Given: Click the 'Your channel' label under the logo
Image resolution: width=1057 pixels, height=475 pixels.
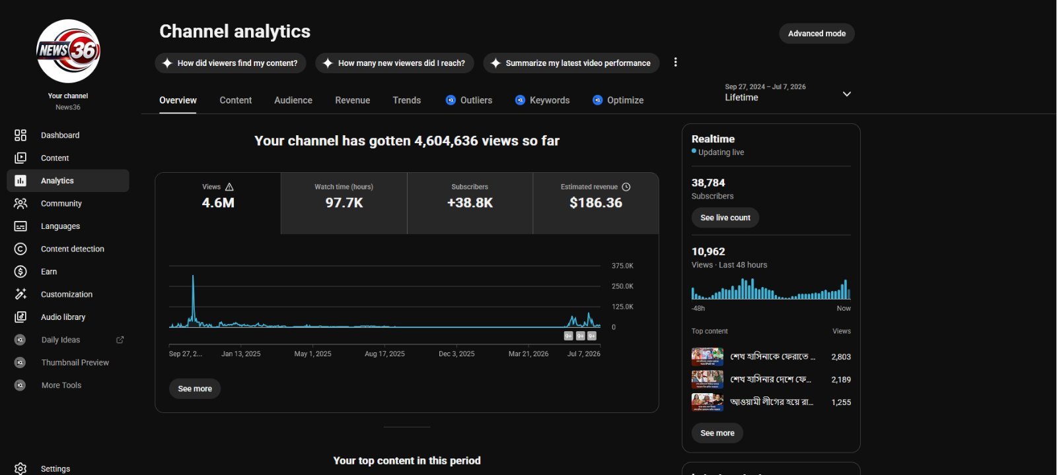Looking at the screenshot, I should (68, 96).
